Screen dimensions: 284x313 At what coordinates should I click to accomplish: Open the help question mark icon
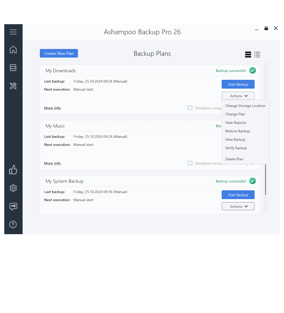pos(13,225)
